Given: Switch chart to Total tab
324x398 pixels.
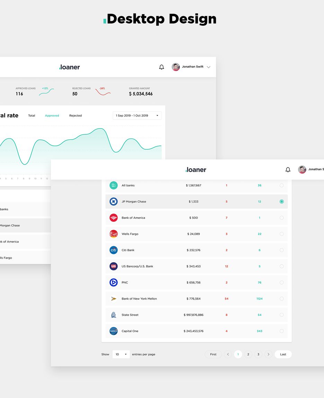Looking at the screenshot, I should coord(32,115).
